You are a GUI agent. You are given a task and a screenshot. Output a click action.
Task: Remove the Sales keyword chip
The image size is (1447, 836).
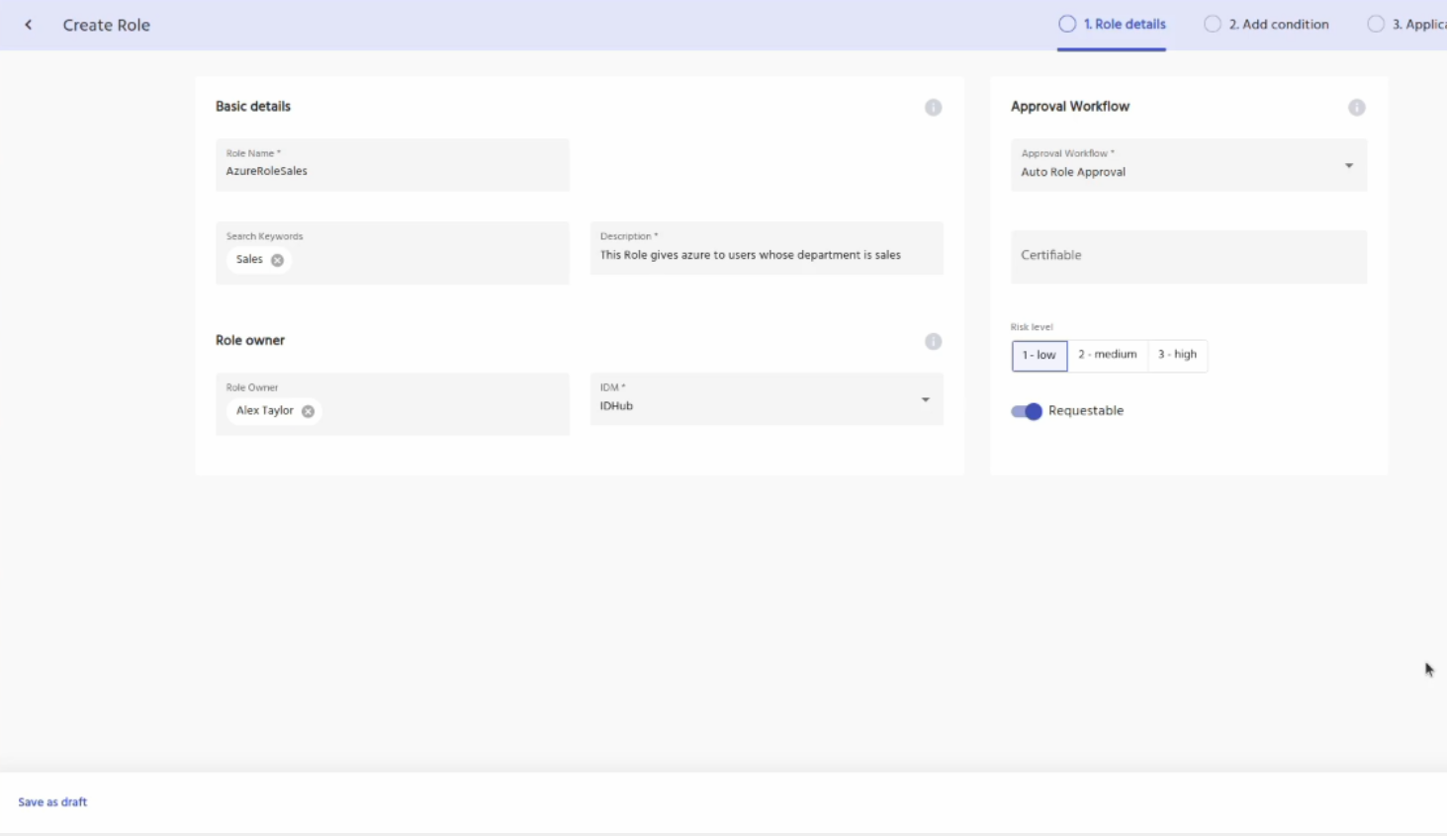(278, 261)
